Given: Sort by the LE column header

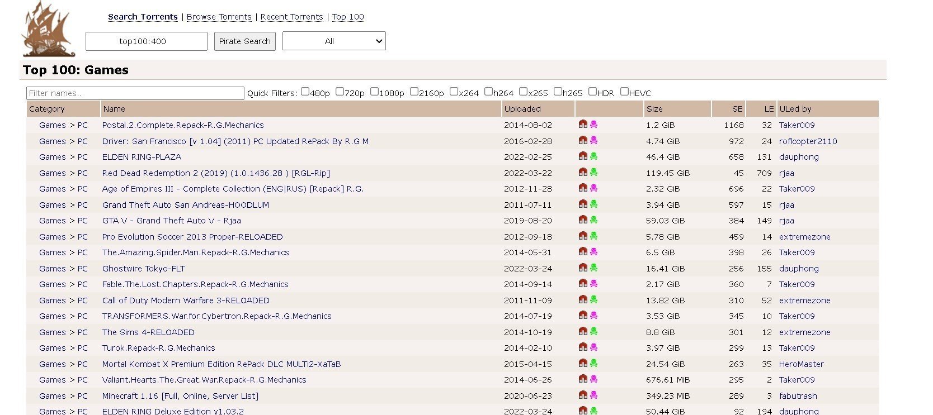Looking at the screenshot, I should tap(761, 109).
